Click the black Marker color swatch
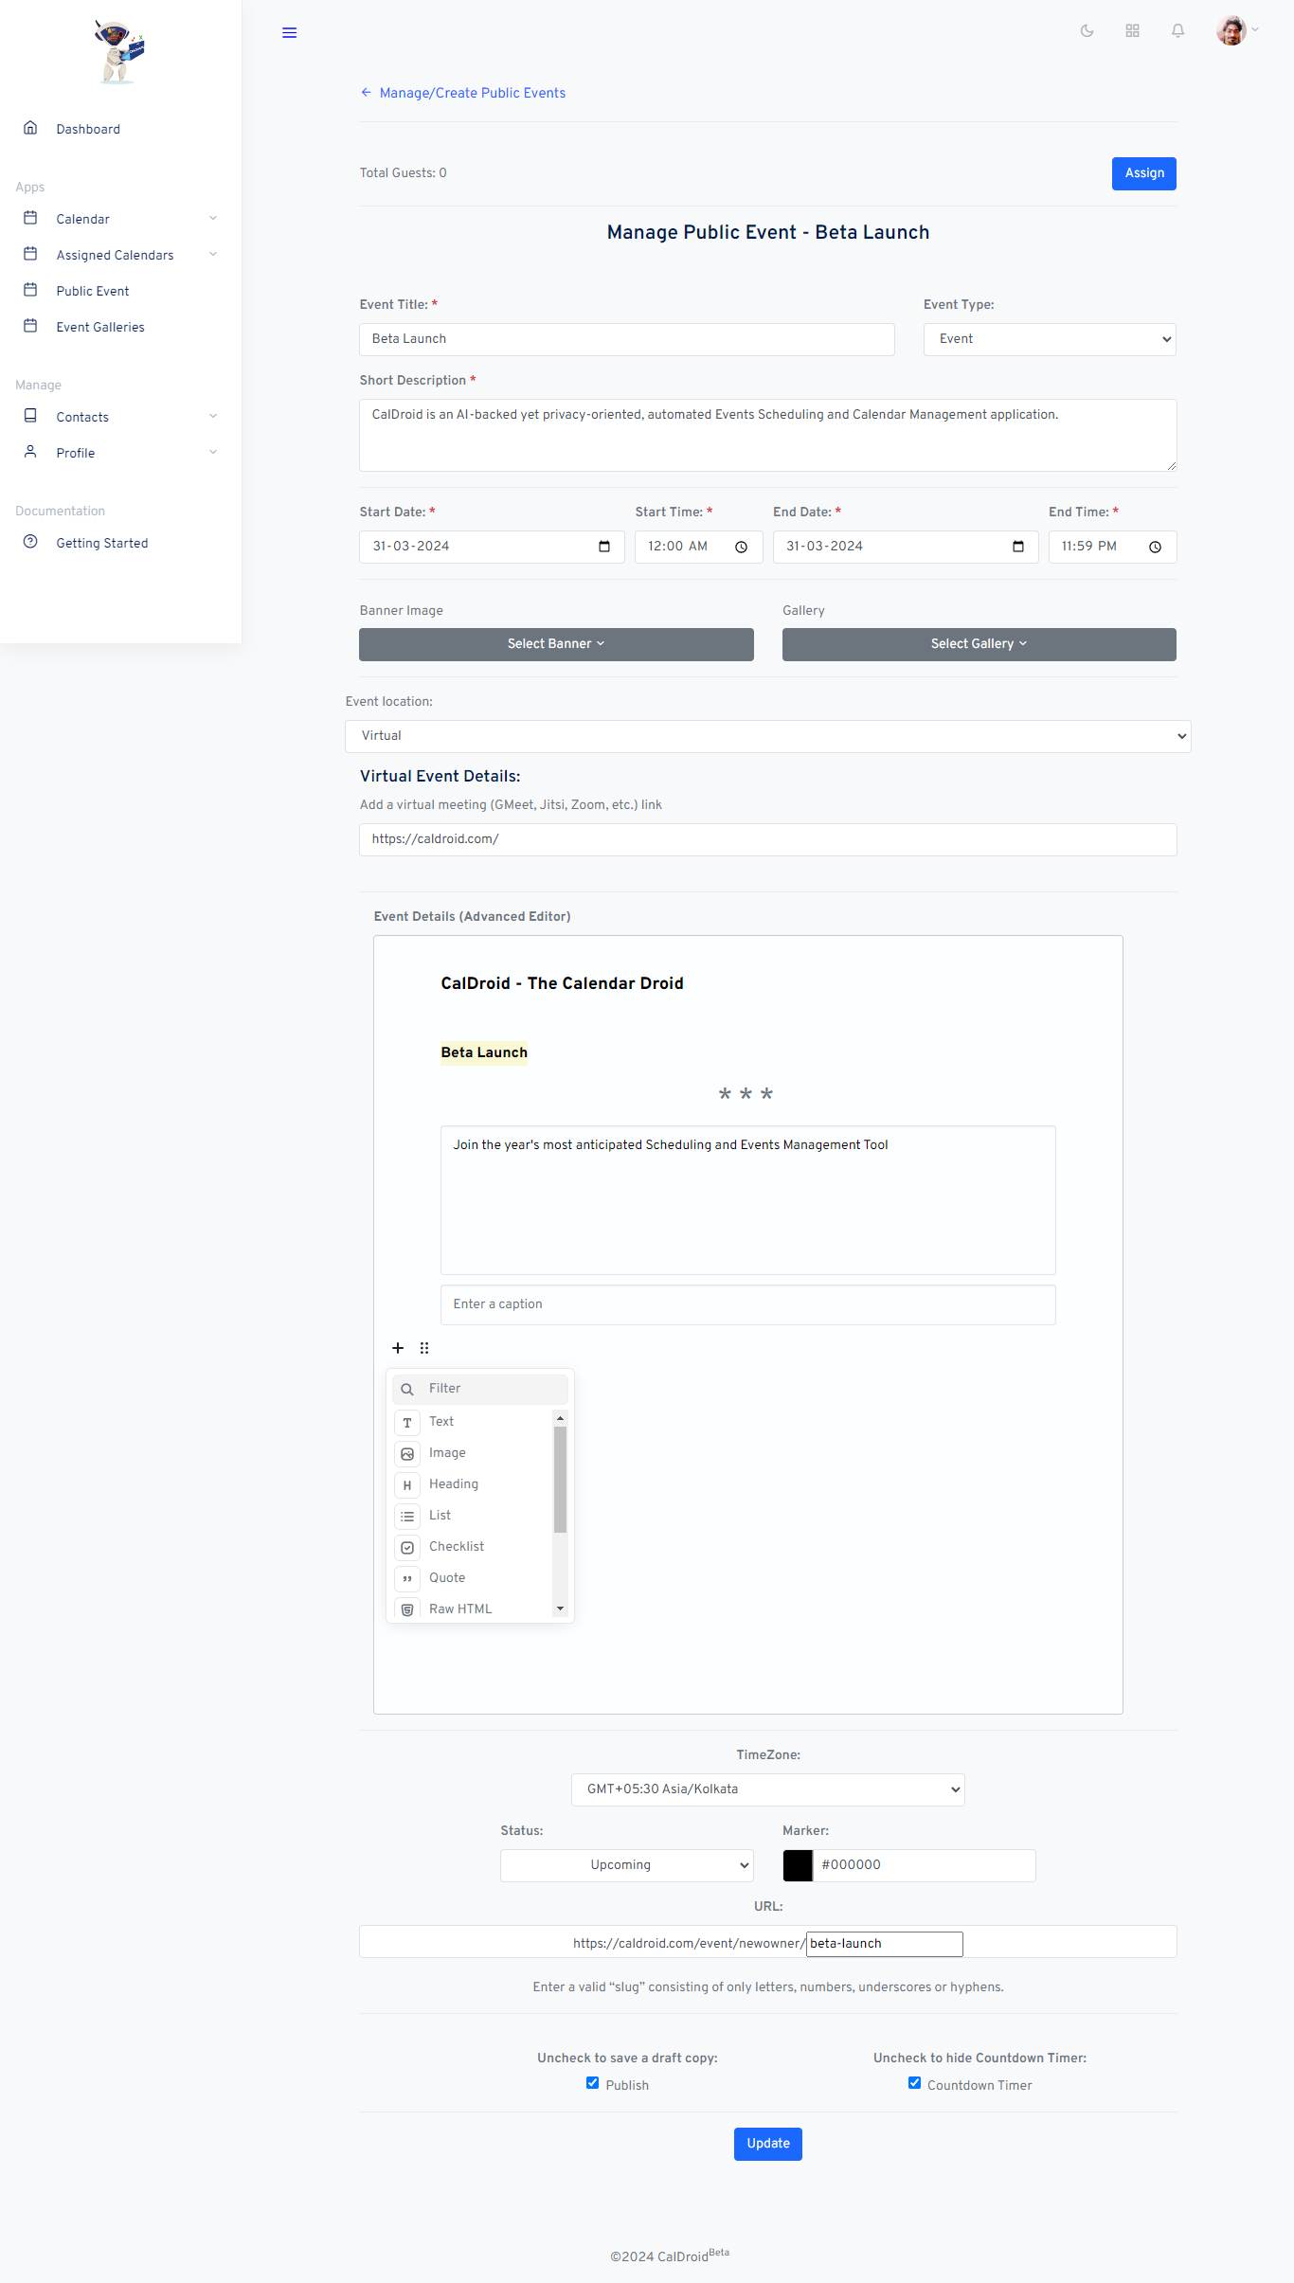The image size is (1294, 2283). (x=798, y=1865)
